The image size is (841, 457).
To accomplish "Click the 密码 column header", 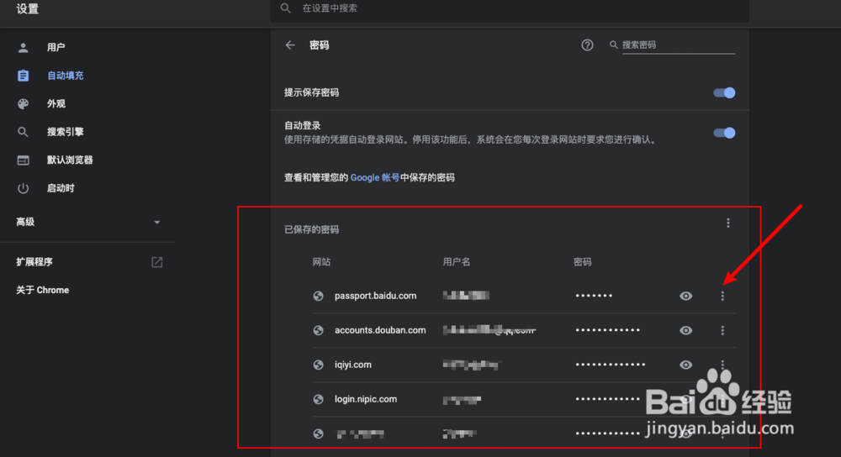I will point(583,262).
